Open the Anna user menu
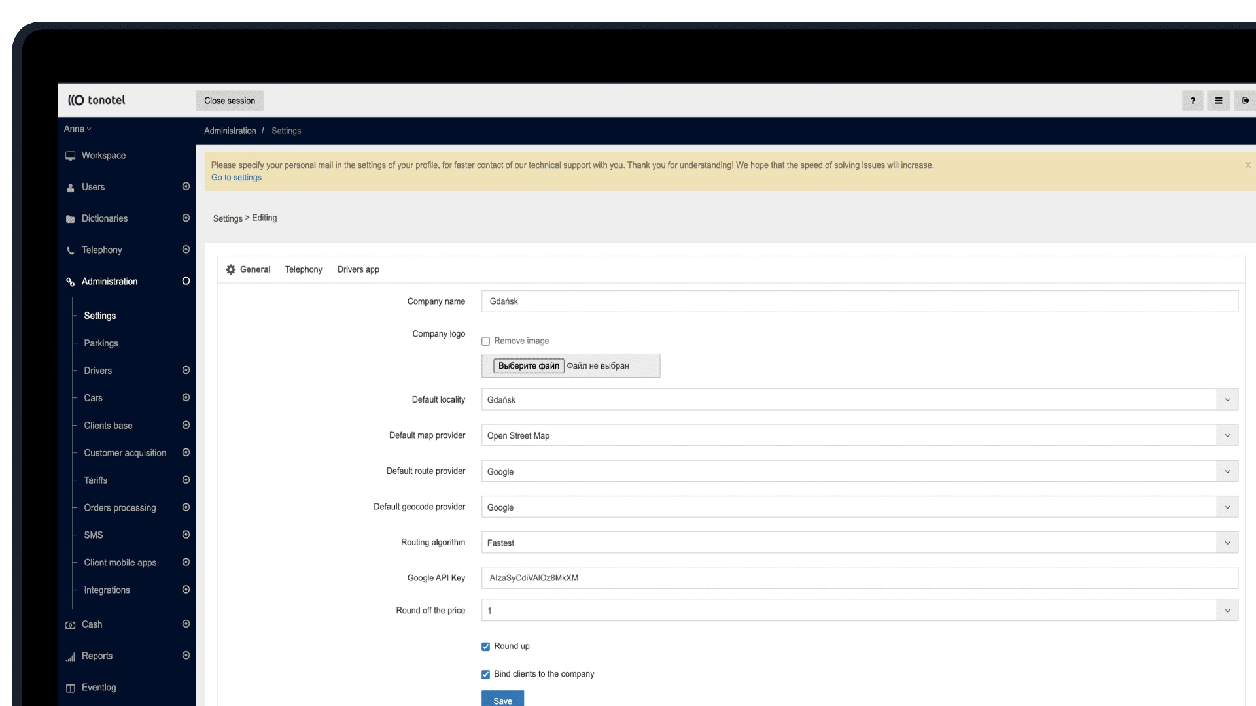The width and height of the screenshot is (1256, 706). point(77,129)
